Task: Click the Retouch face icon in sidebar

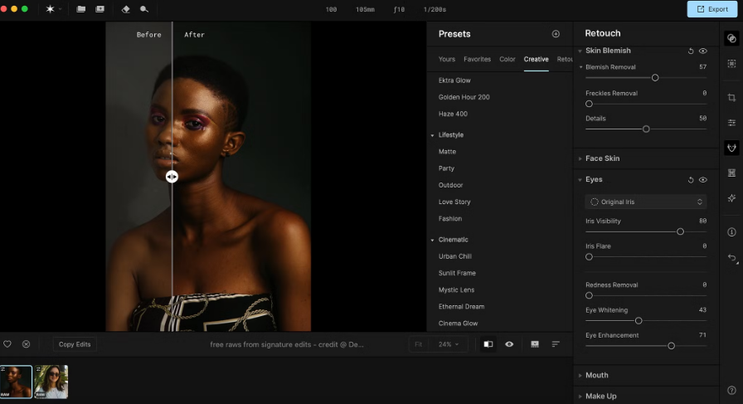Action: pyautogui.click(x=731, y=148)
